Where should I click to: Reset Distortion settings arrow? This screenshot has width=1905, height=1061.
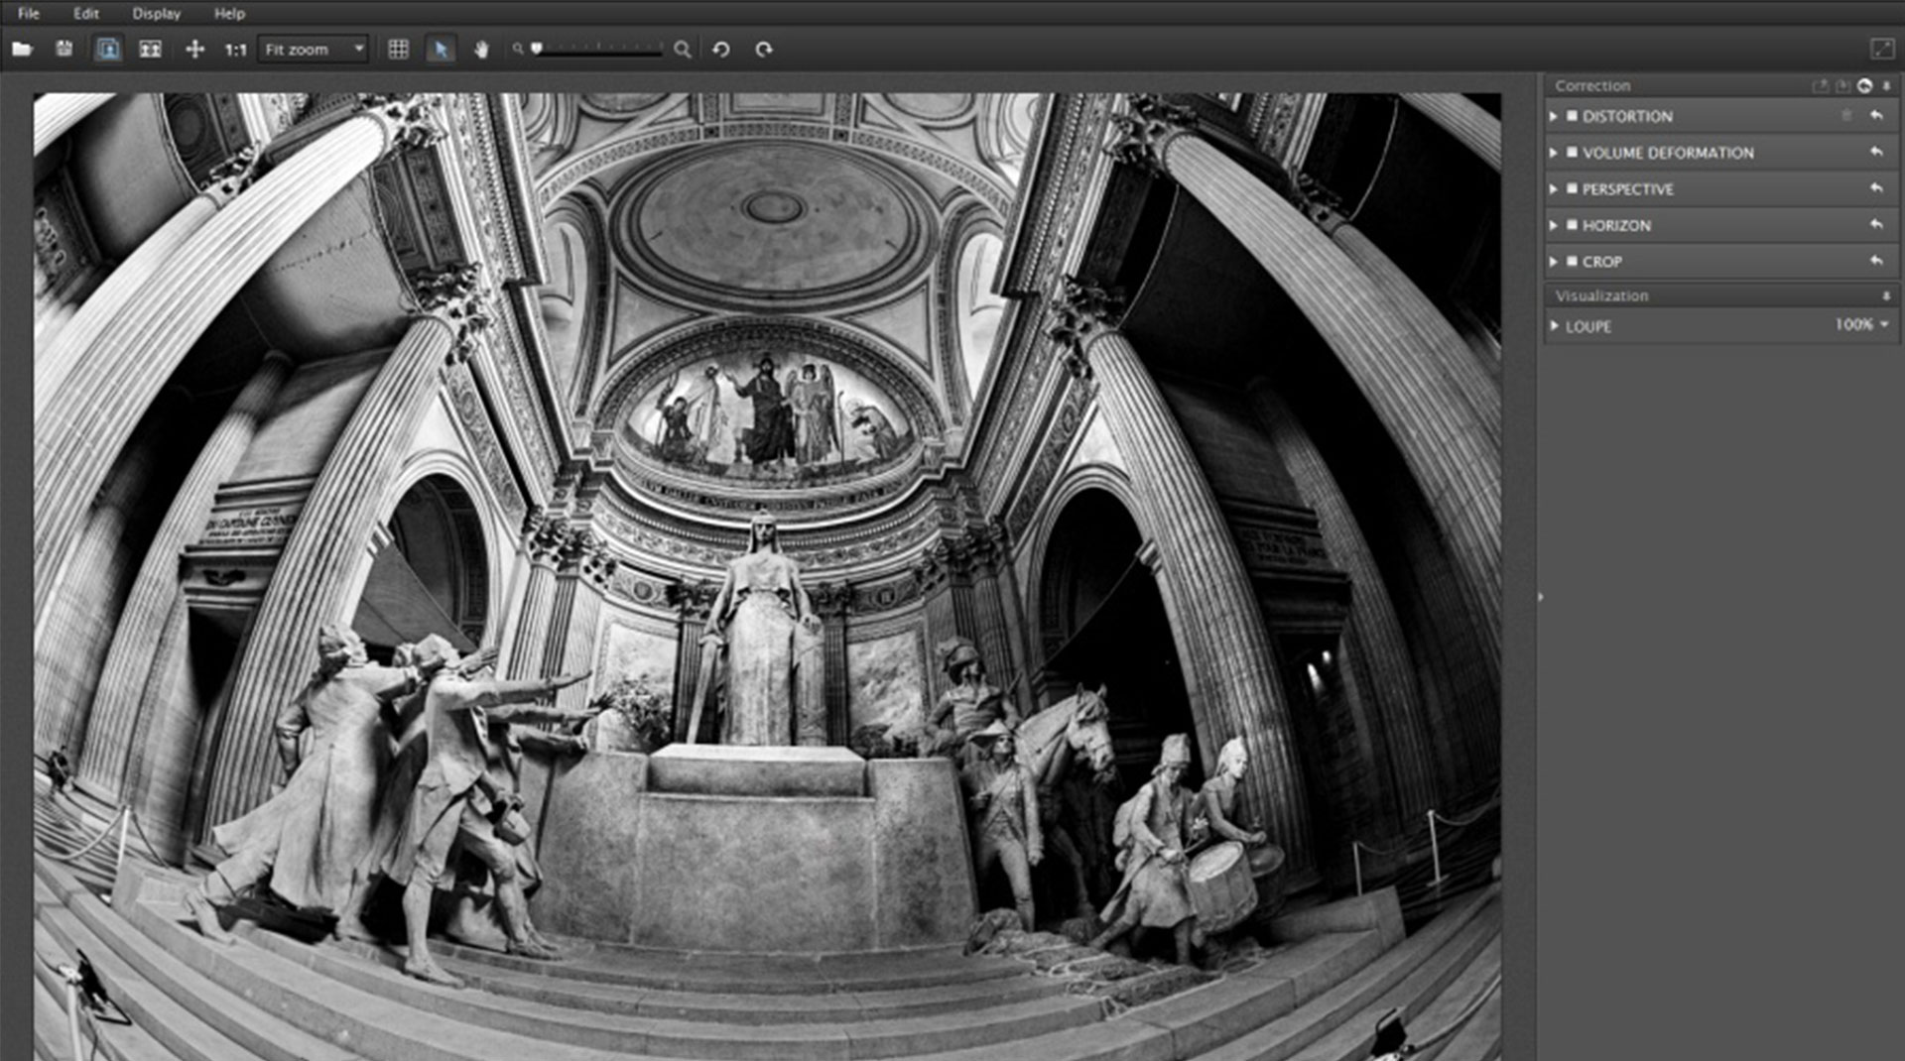click(1876, 115)
